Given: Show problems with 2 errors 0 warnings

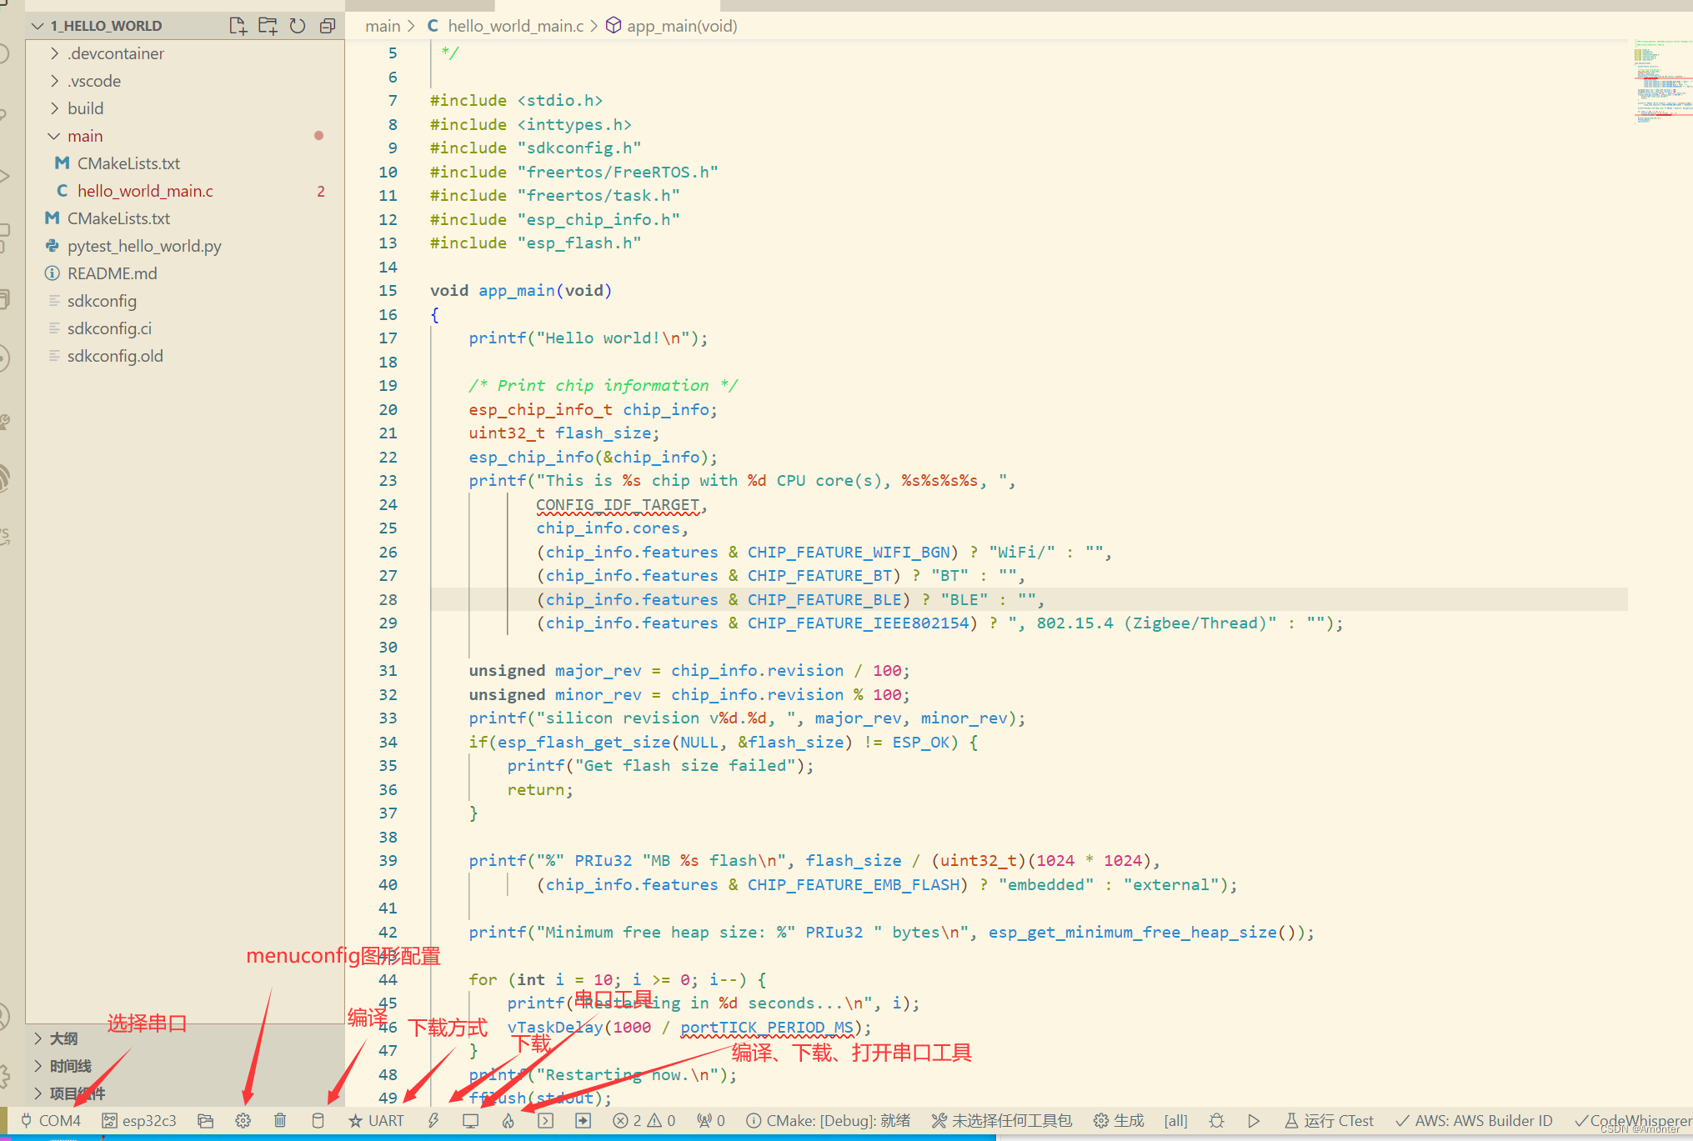Looking at the screenshot, I should [x=644, y=1121].
